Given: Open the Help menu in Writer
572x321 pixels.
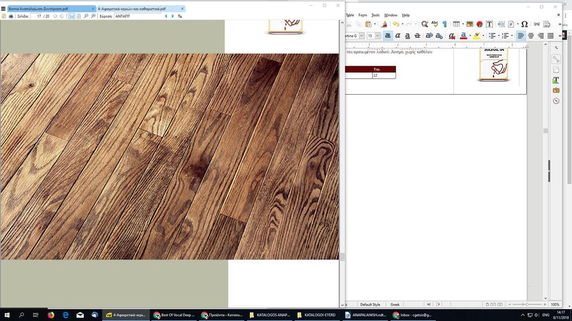Looking at the screenshot, I should point(406,15).
